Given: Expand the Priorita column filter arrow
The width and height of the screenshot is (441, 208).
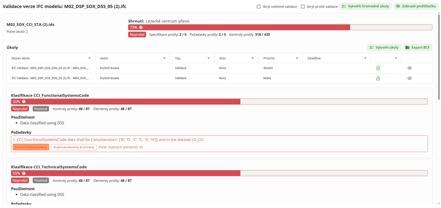Looking at the screenshot, I should [x=297, y=58].
